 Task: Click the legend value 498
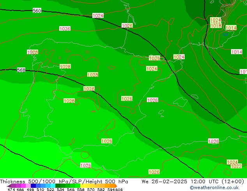pyautogui.click(x=30, y=189)
